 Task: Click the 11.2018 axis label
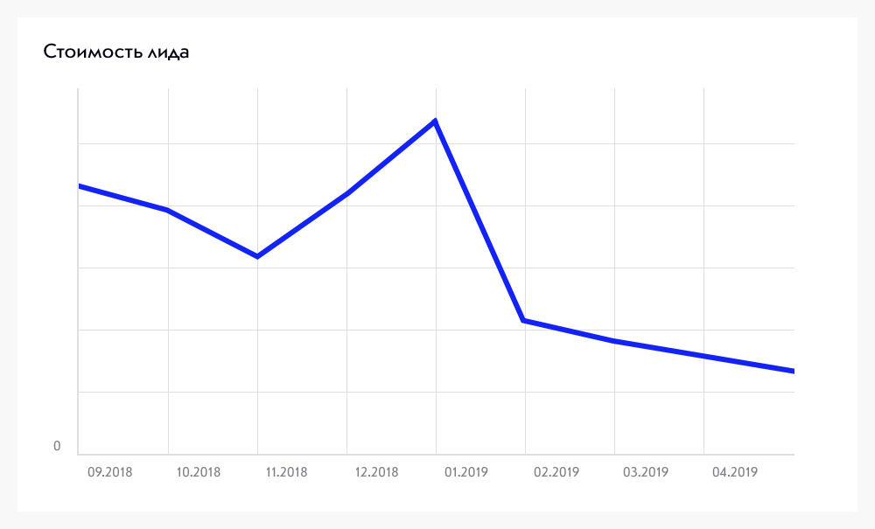288,472
